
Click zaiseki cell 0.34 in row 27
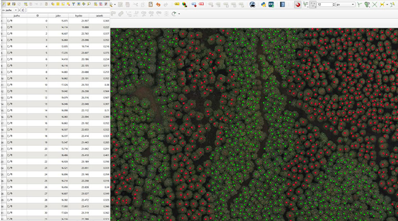(99, 187)
